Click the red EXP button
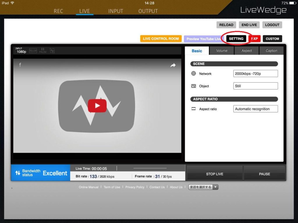The width and height of the screenshot is (298, 223). tap(254, 39)
